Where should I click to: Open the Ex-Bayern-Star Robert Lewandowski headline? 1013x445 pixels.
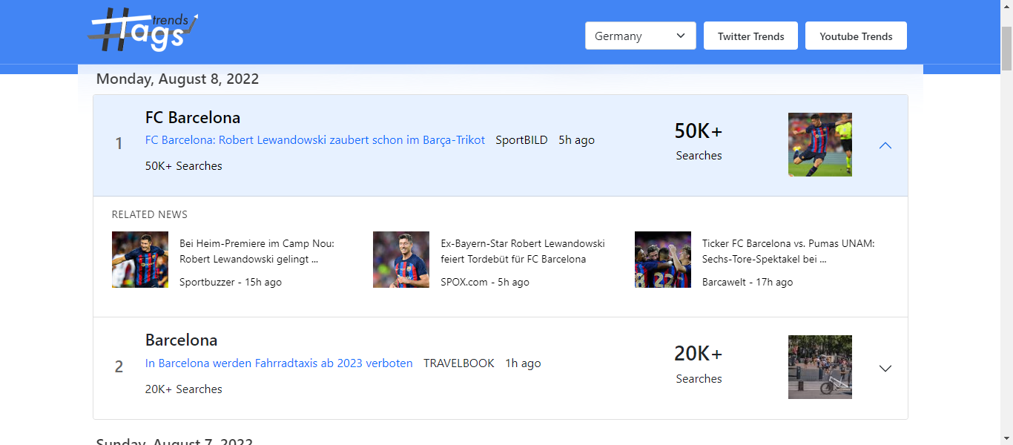pyautogui.click(x=523, y=251)
